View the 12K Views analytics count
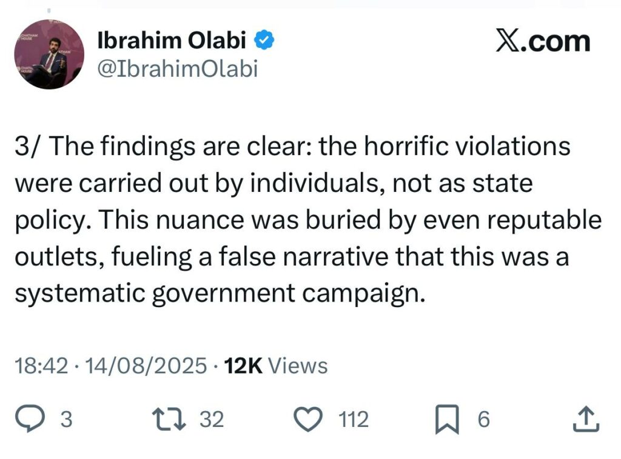 [x=276, y=366]
